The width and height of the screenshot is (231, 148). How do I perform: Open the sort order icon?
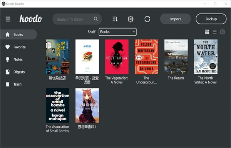coord(115,19)
